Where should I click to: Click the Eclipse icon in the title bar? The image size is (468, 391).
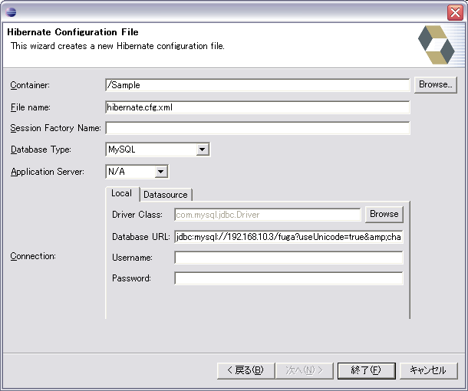click(10, 11)
